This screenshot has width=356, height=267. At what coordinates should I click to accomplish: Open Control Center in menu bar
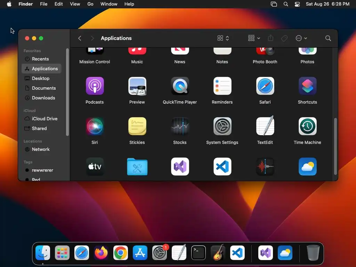click(x=297, y=4)
